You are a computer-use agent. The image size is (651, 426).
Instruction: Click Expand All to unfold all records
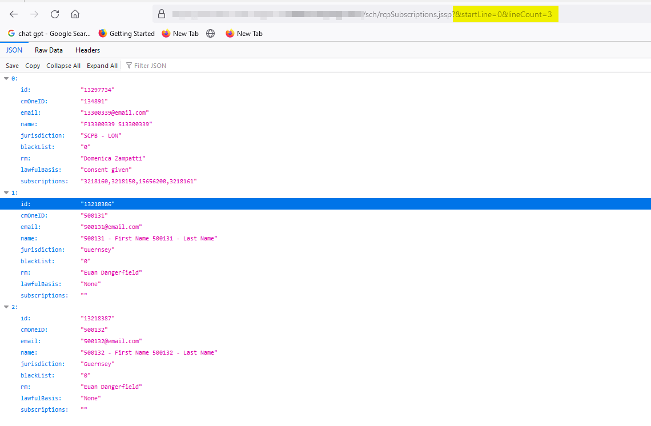point(102,65)
